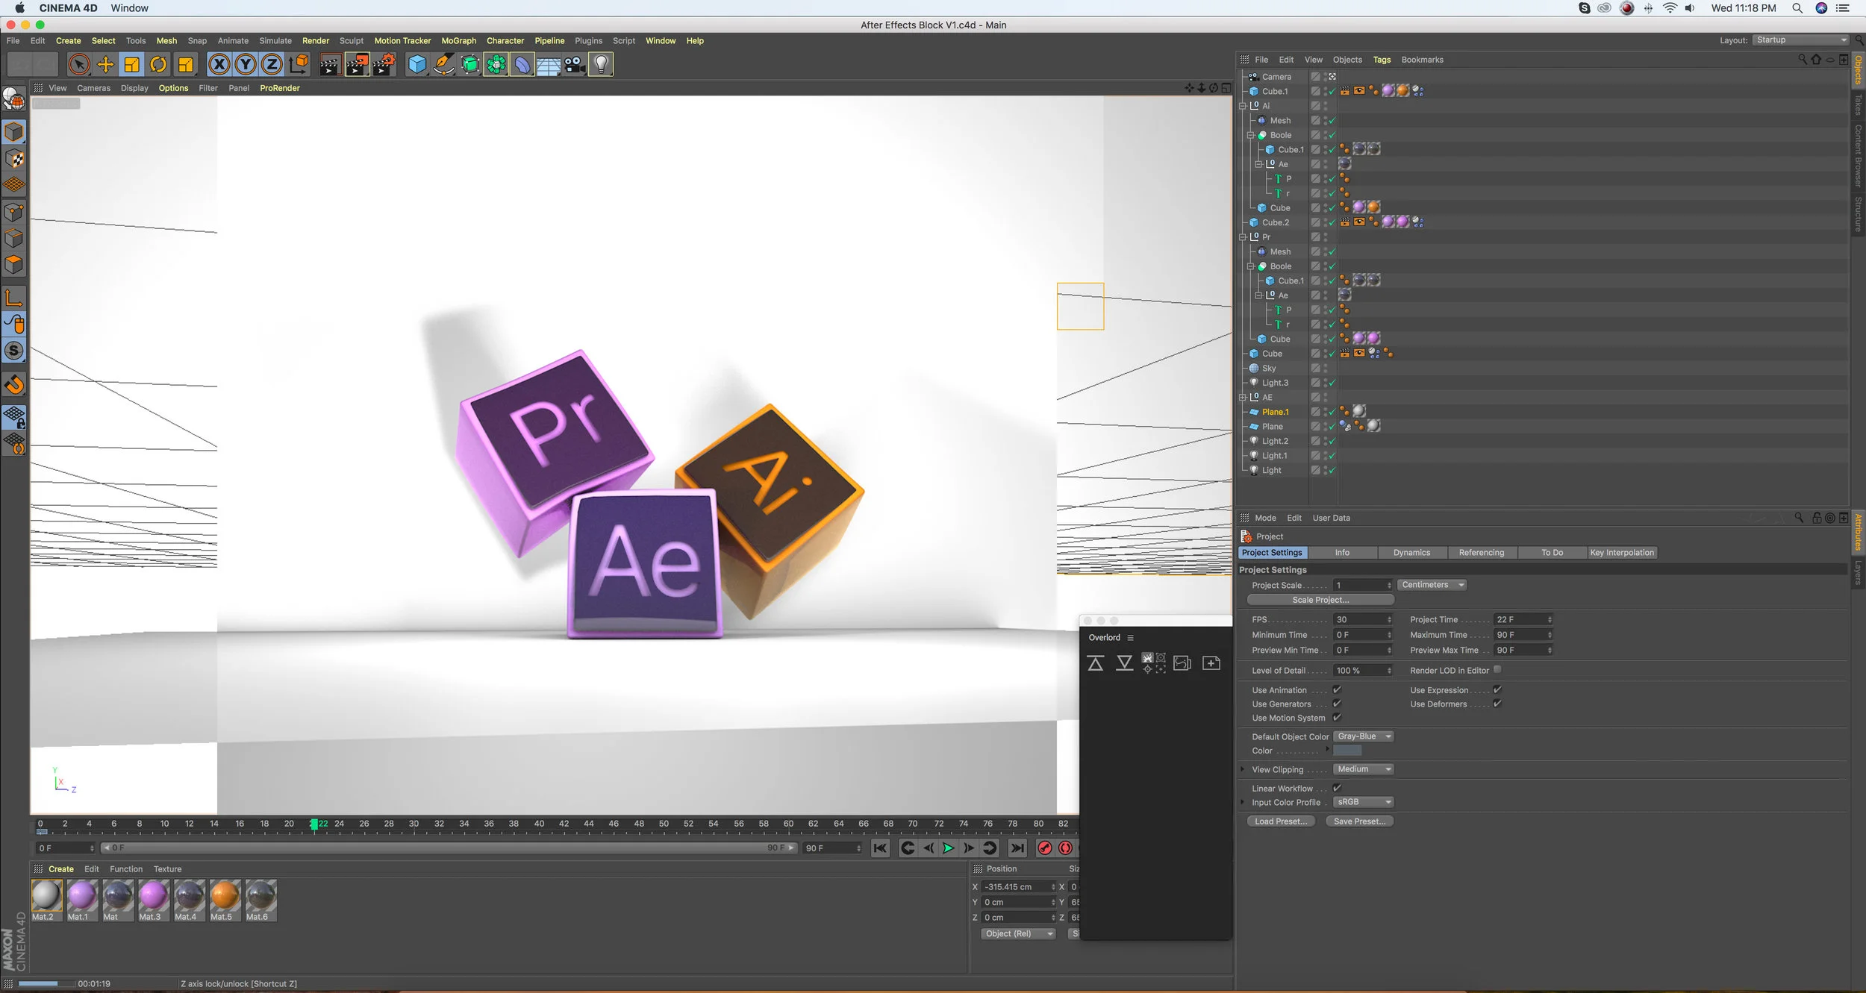This screenshot has width=1866, height=993.
Task: Click the Save Preset... button
Action: (1359, 821)
